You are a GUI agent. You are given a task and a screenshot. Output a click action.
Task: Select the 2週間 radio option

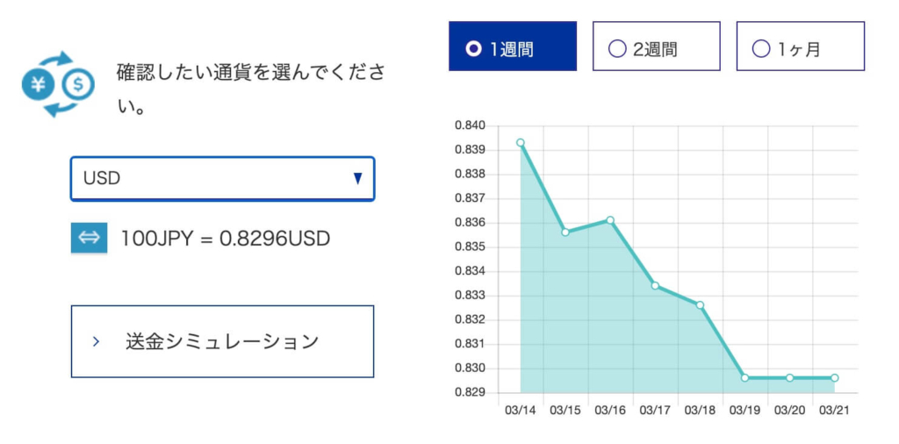pyautogui.click(x=656, y=47)
